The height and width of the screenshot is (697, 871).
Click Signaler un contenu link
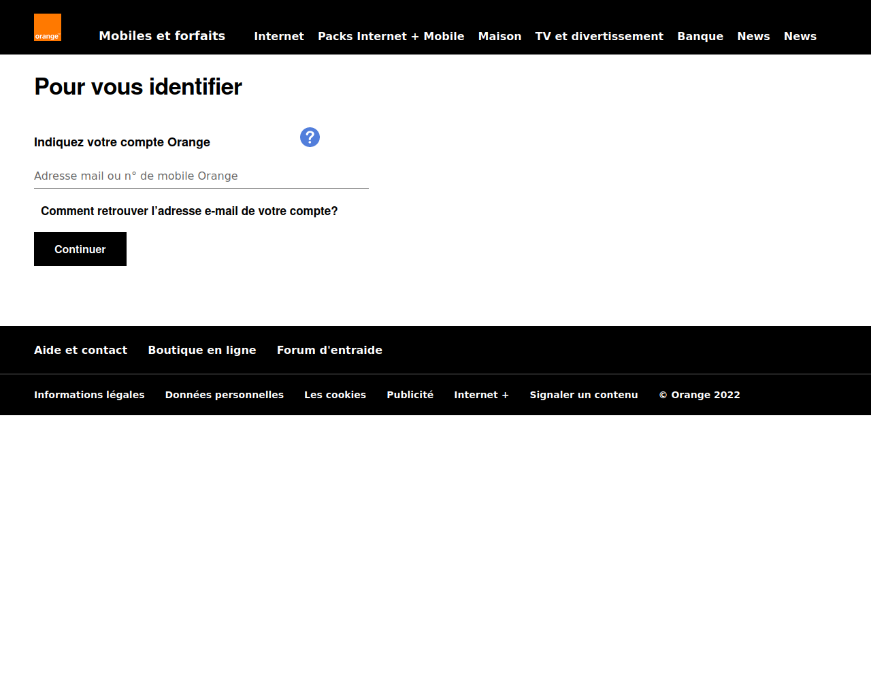pyautogui.click(x=584, y=395)
